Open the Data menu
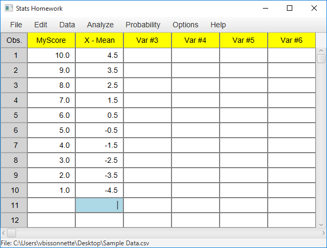This screenshot has height=248, width=327. pos(67,25)
